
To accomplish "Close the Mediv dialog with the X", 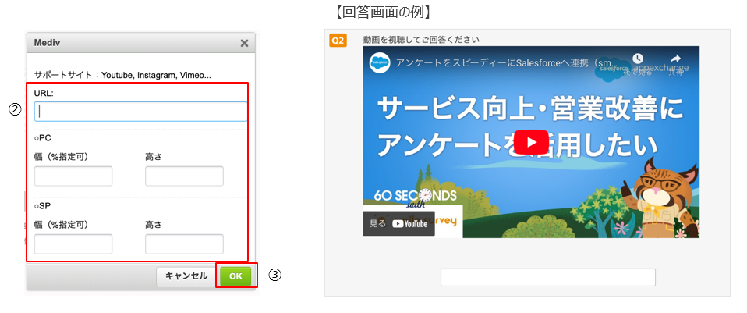I will pos(244,44).
